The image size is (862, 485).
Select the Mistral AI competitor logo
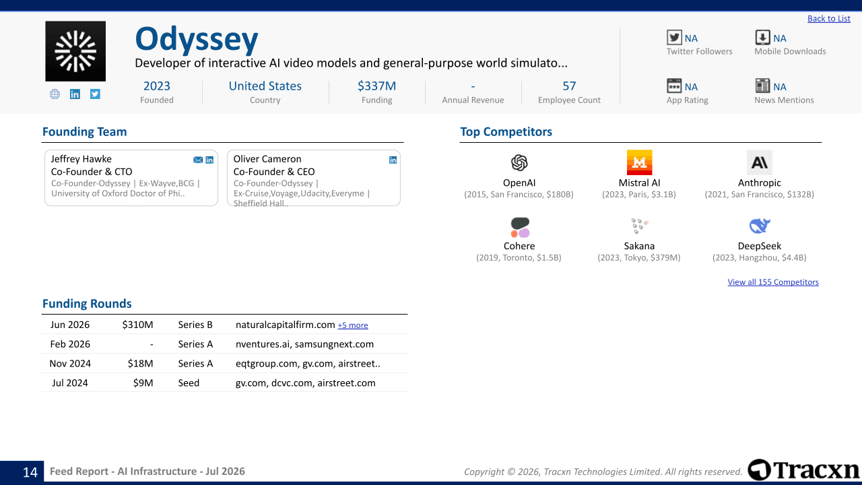pyautogui.click(x=639, y=162)
